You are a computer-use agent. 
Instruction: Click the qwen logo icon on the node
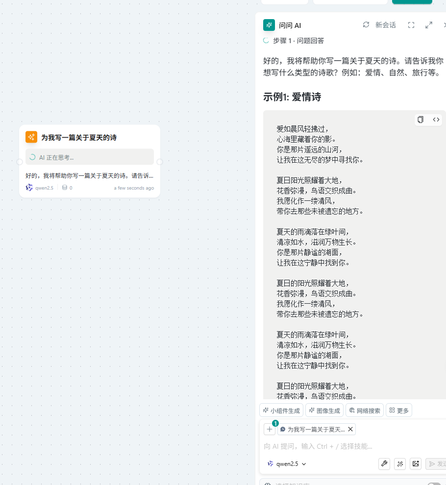[x=29, y=188]
